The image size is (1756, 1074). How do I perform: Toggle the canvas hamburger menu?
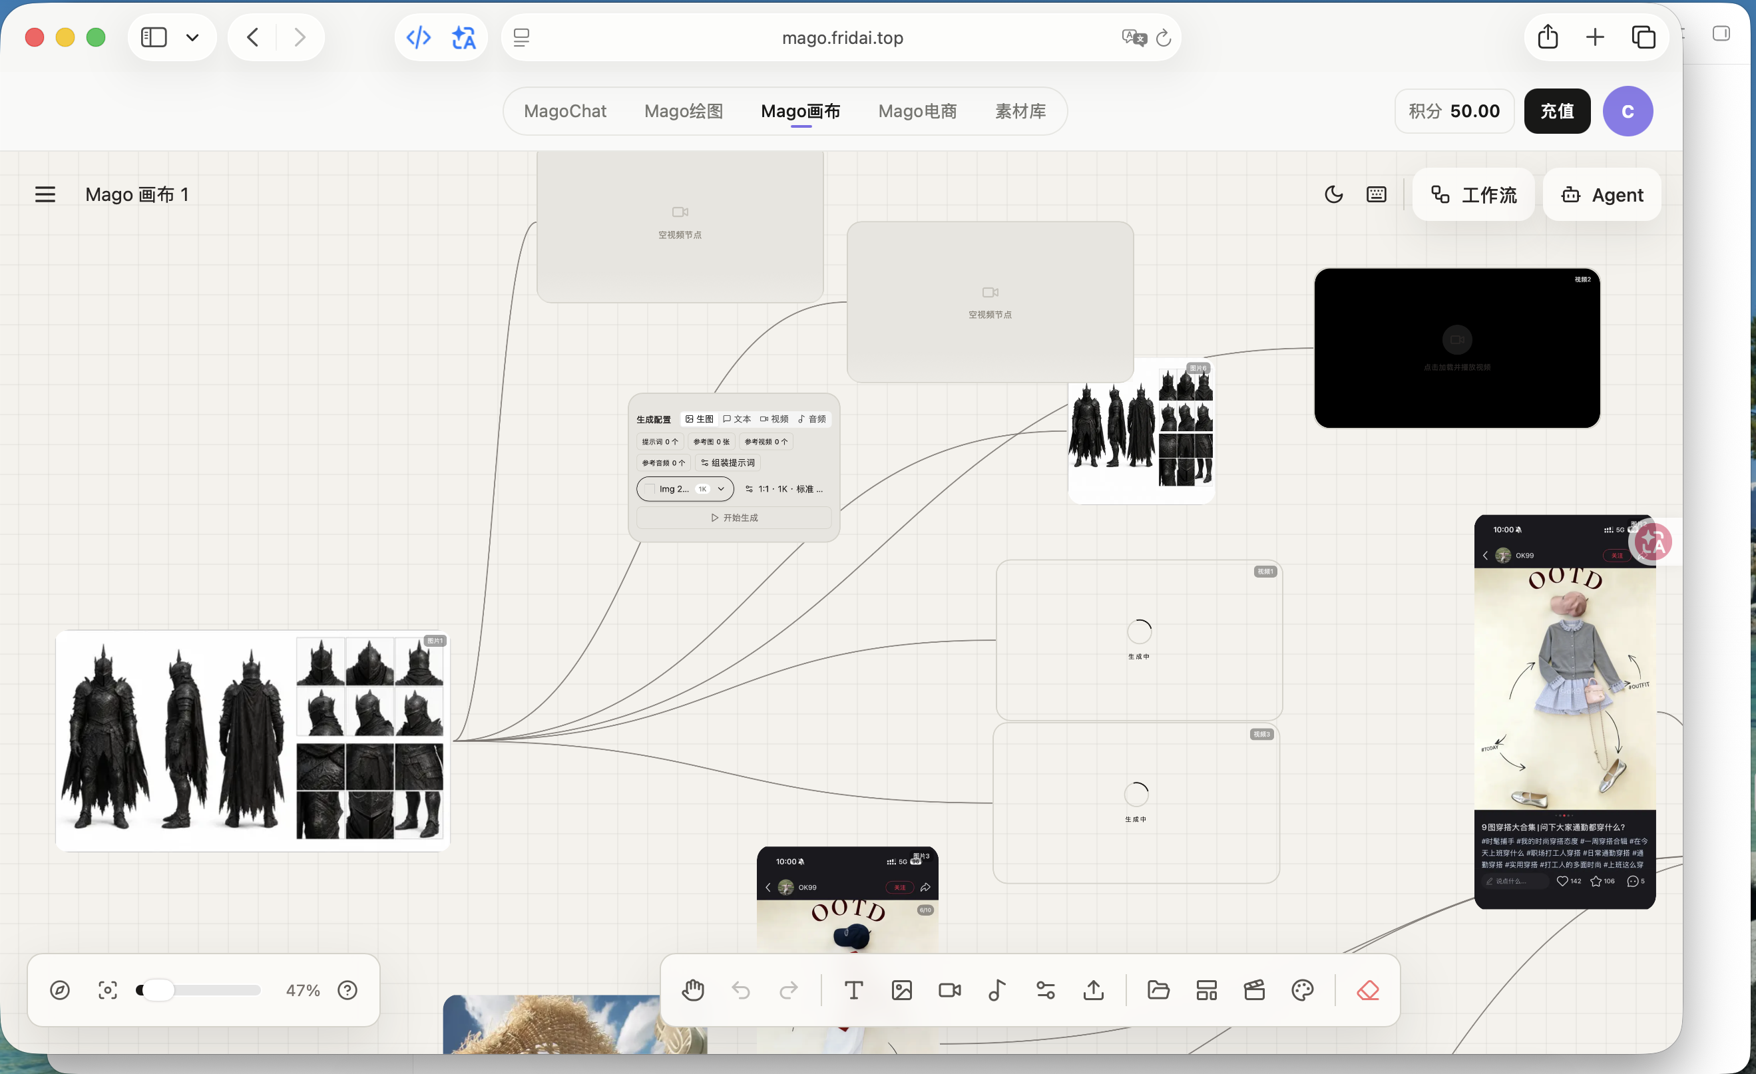point(45,194)
